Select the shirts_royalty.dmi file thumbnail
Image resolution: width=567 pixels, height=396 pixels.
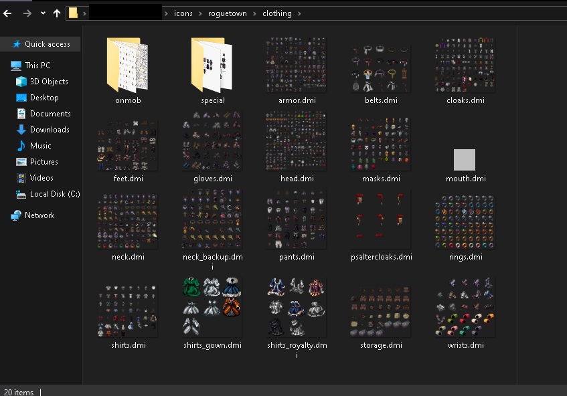point(296,307)
